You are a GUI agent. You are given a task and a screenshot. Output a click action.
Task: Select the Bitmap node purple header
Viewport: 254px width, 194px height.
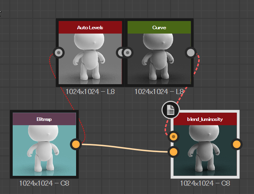(44, 119)
